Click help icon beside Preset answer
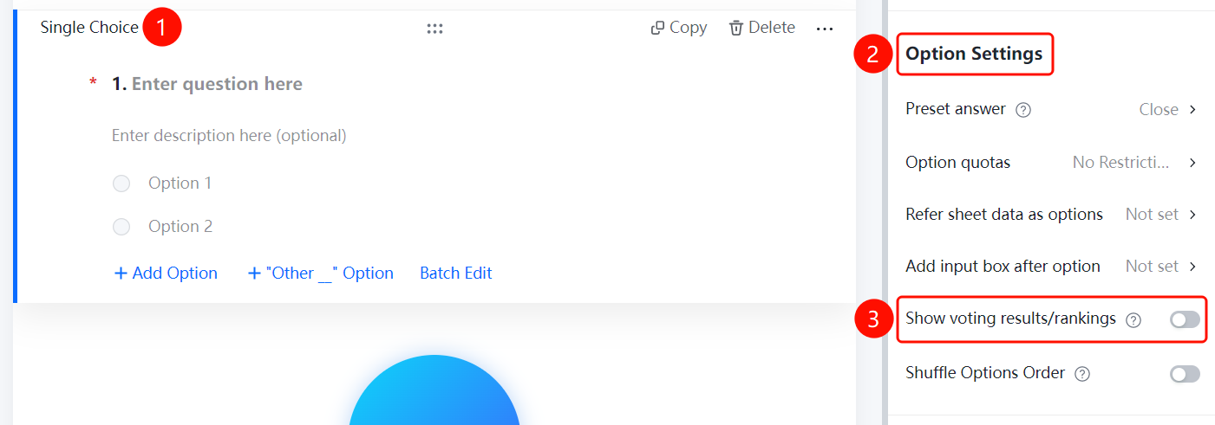 click(1023, 110)
